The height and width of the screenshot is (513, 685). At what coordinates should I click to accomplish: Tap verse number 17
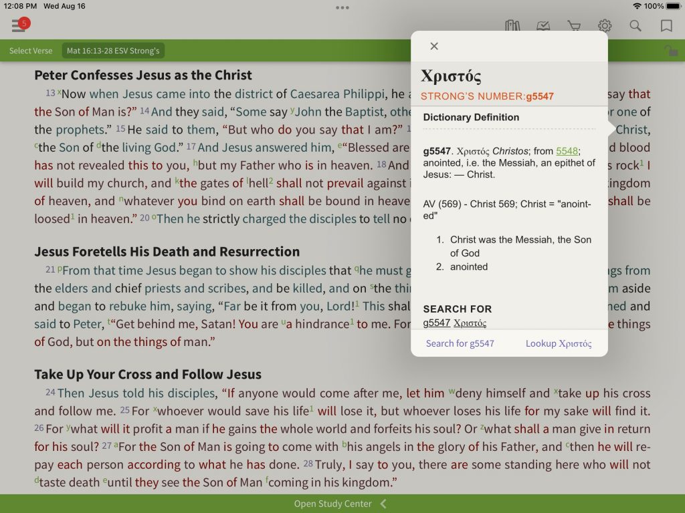click(x=191, y=146)
